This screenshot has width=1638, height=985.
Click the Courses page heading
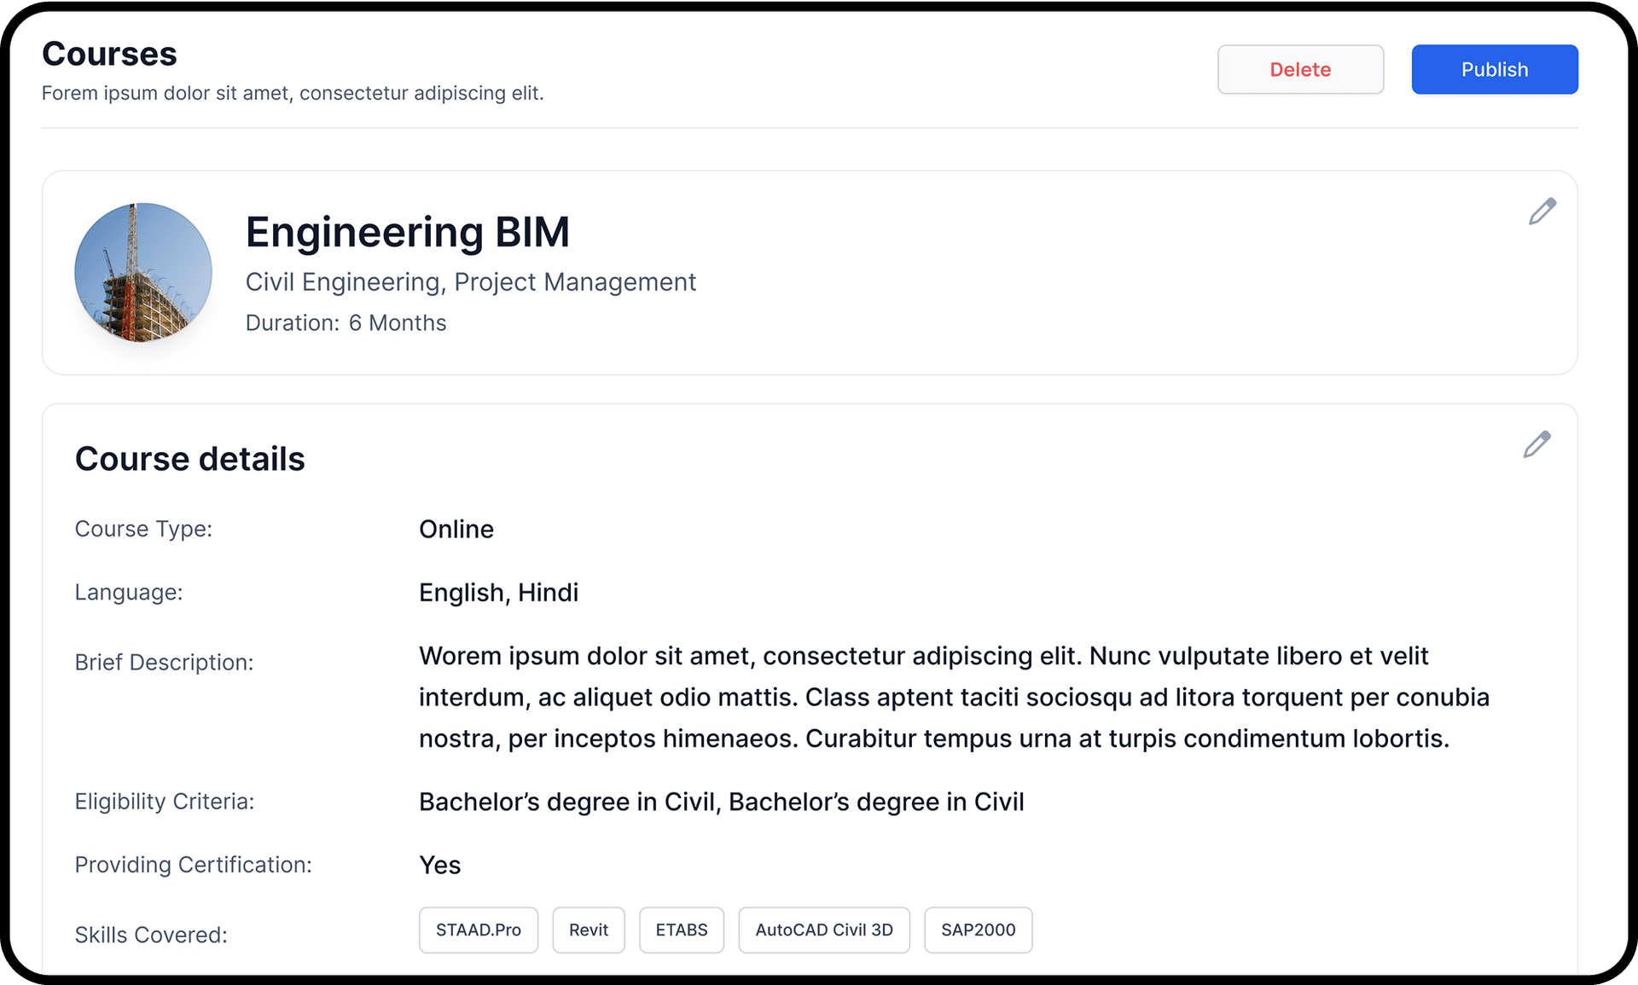click(109, 53)
